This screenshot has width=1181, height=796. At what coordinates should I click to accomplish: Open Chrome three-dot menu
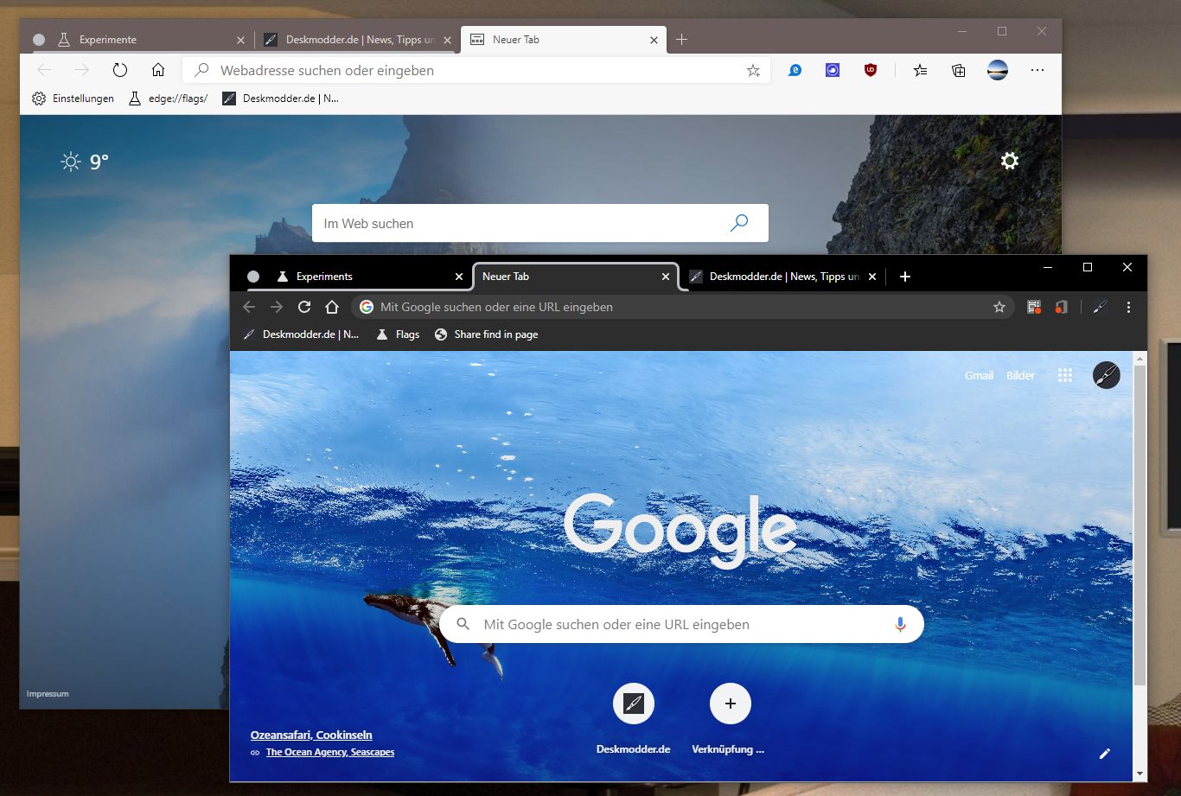click(1129, 307)
